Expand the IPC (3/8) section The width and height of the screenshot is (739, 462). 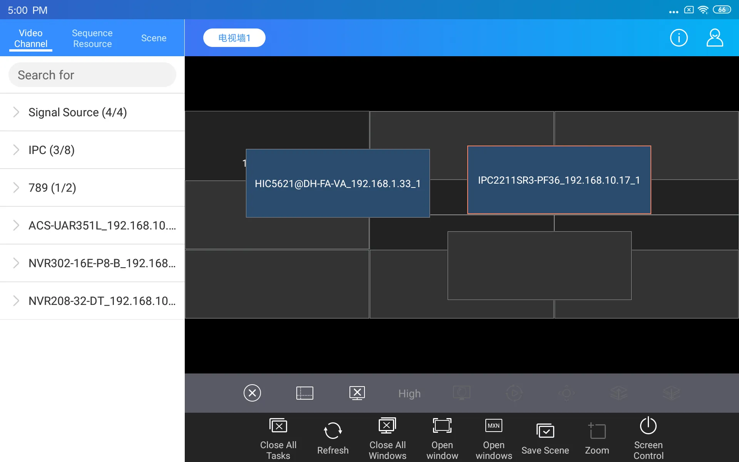15,150
